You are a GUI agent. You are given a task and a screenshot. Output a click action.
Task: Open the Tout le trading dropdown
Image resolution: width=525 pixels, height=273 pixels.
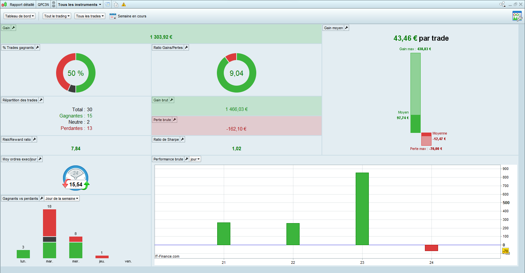pyautogui.click(x=57, y=16)
